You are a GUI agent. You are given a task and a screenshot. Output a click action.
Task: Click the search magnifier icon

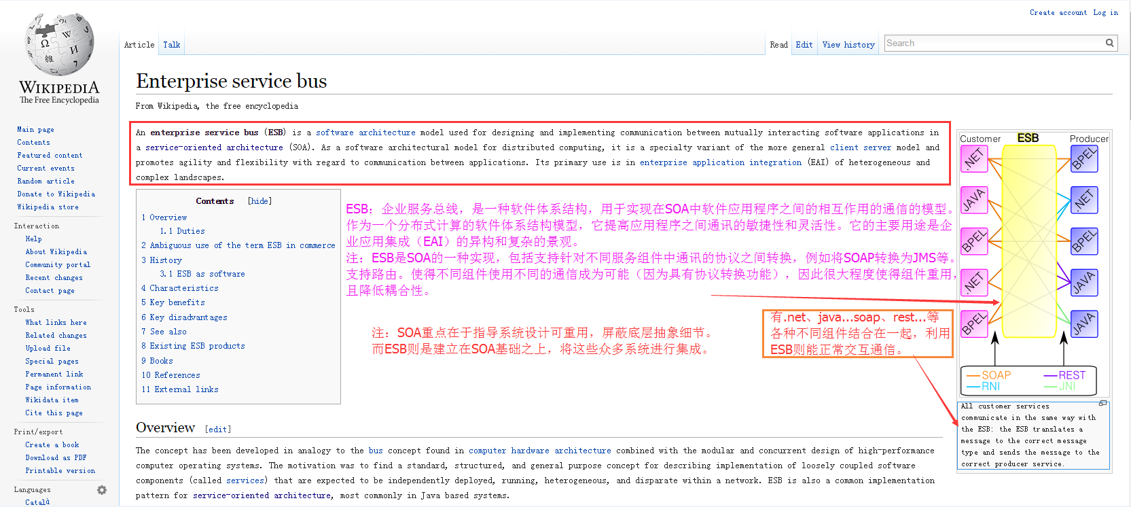(1109, 43)
